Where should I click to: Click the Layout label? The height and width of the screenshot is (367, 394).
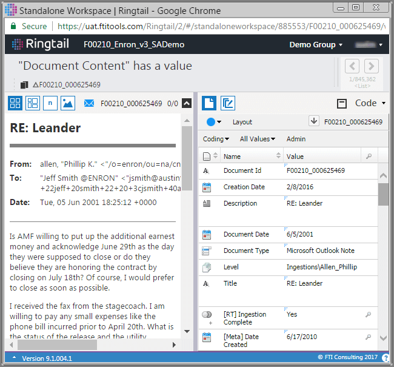coord(242,122)
